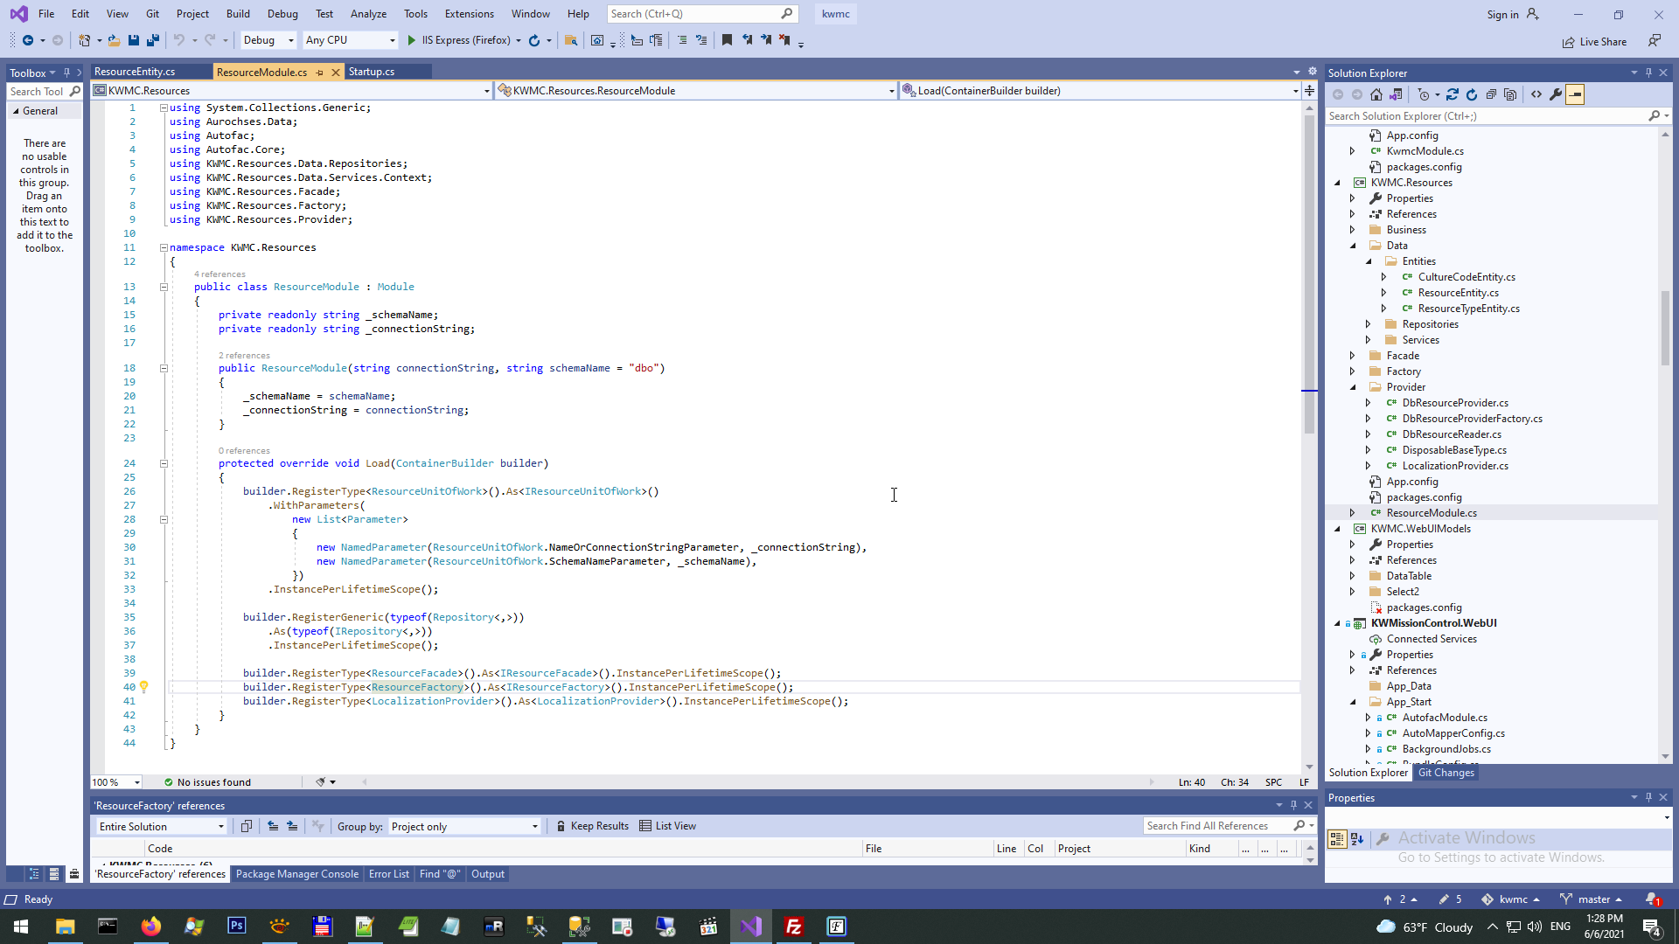Switch to the Startup.cs tab
1679x944 pixels.
[372, 72]
